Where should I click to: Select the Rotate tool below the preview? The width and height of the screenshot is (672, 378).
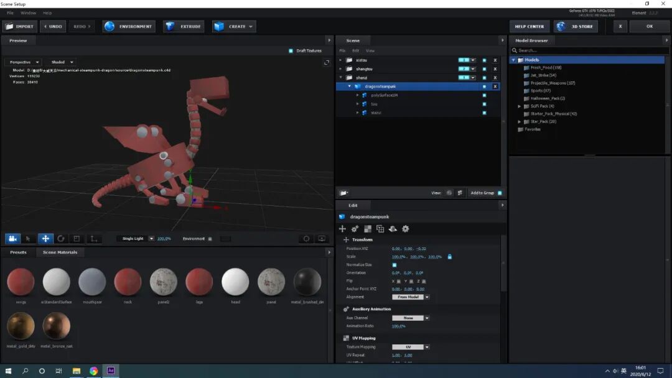pos(61,239)
